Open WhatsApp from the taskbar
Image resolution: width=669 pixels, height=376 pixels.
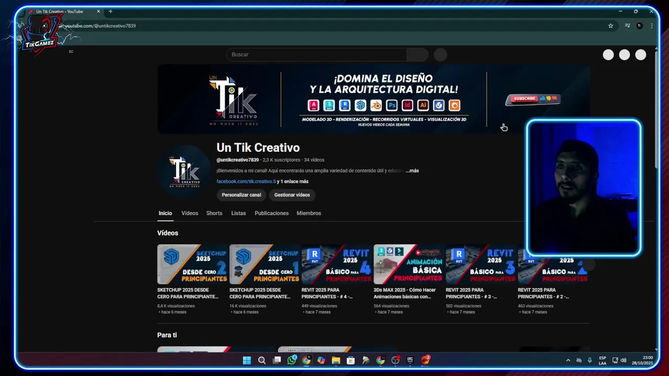[x=292, y=360]
